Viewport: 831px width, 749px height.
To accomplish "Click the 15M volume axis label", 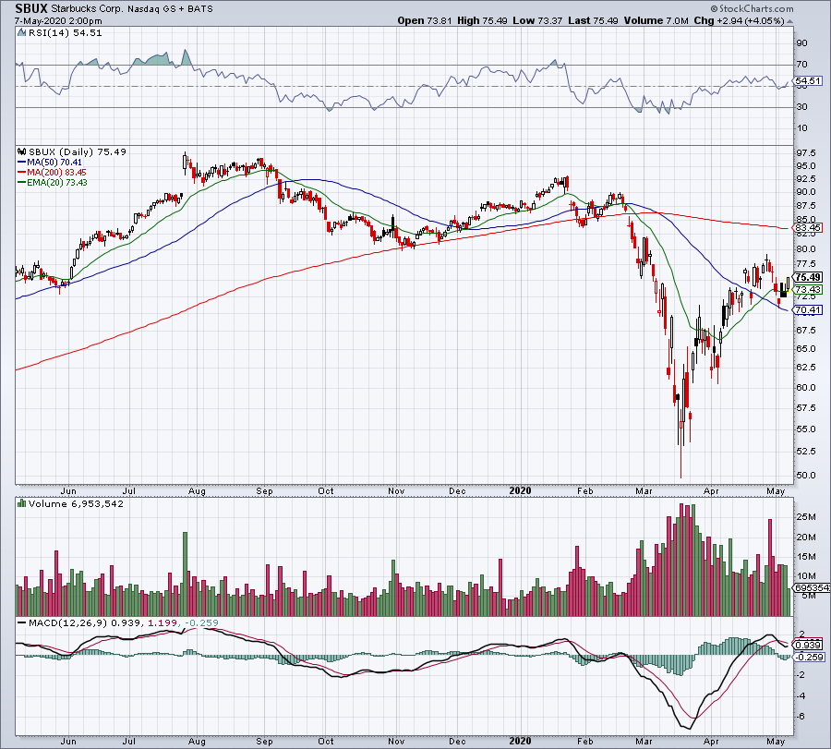I will coord(805,557).
